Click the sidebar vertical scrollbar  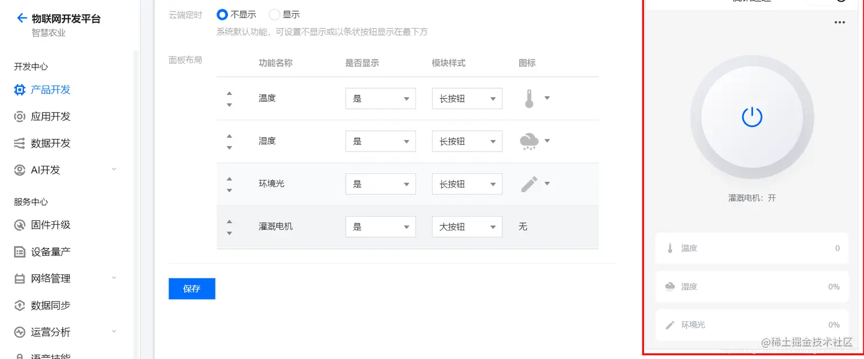click(136, 204)
